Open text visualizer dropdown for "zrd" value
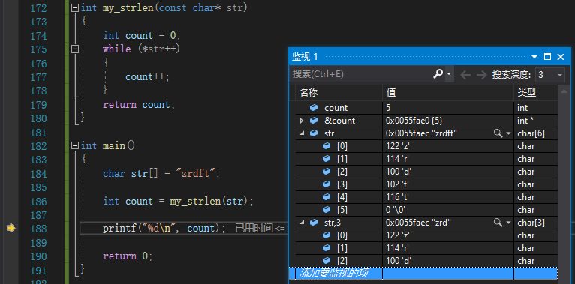575x284 pixels. pyautogui.click(x=508, y=223)
